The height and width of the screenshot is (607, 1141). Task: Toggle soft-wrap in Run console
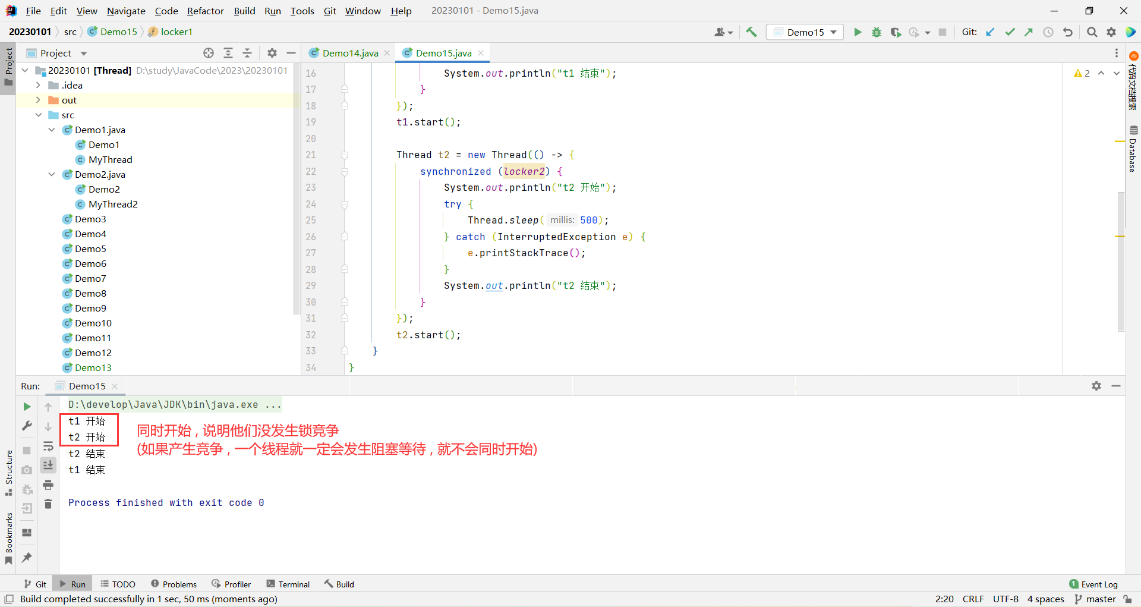pyautogui.click(x=48, y=446)
